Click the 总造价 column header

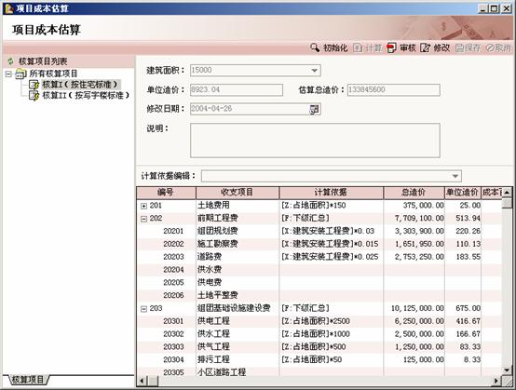(414, 193)
